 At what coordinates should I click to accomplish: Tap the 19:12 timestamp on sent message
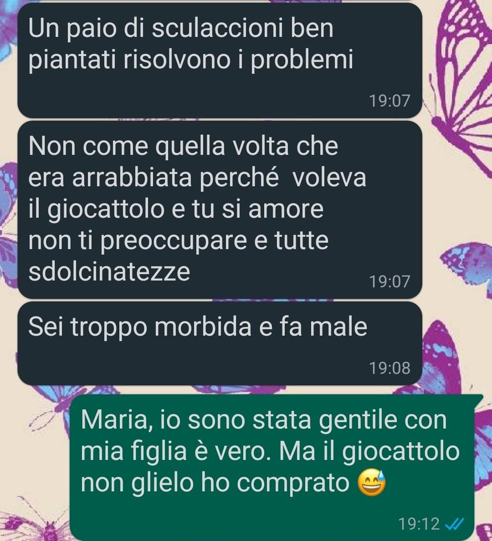(419, 524)
